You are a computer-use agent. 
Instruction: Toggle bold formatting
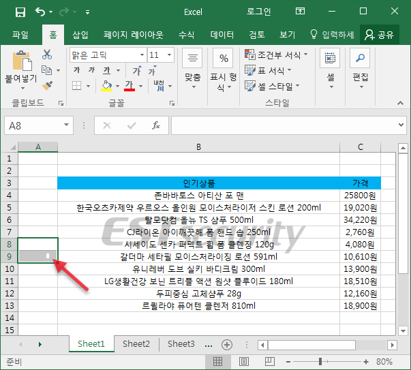pos(76,70)
